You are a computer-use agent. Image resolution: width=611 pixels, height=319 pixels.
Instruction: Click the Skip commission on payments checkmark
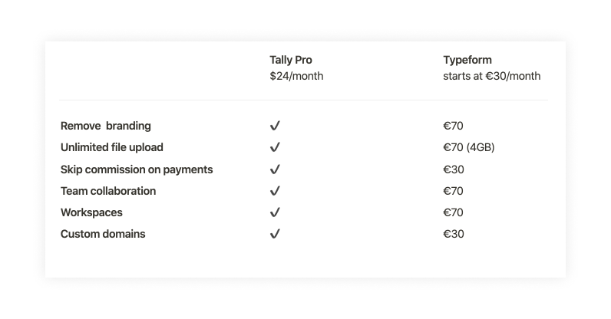pyautogui.click(x=275, y=169)
